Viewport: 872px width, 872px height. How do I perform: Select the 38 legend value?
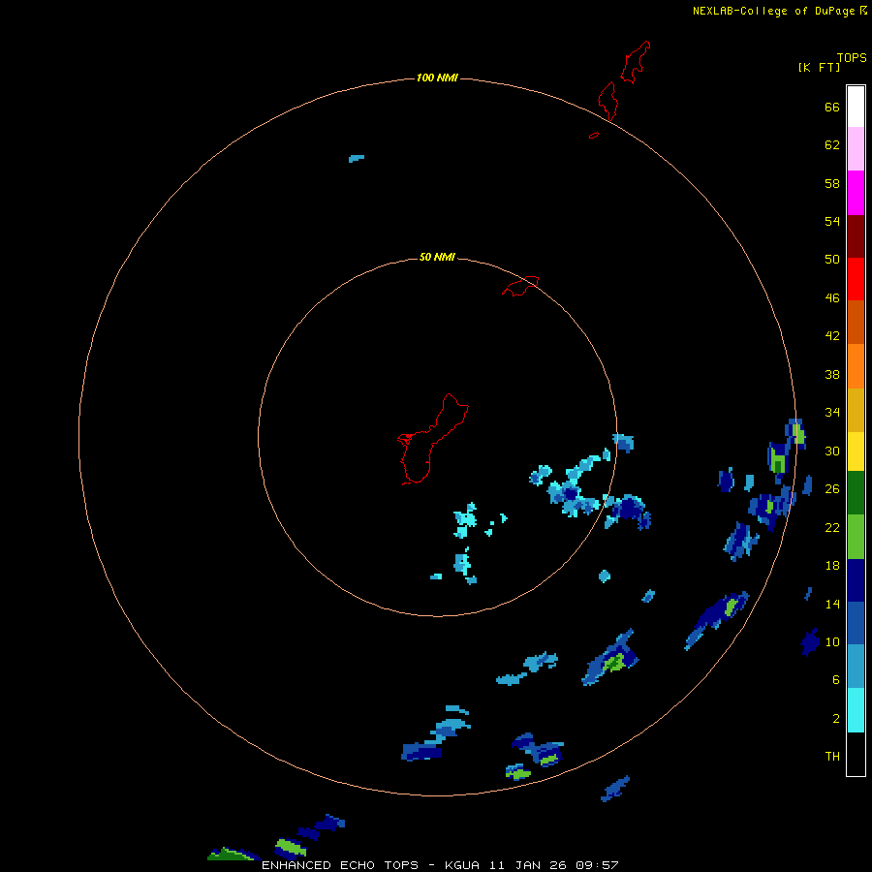point(832,374)
